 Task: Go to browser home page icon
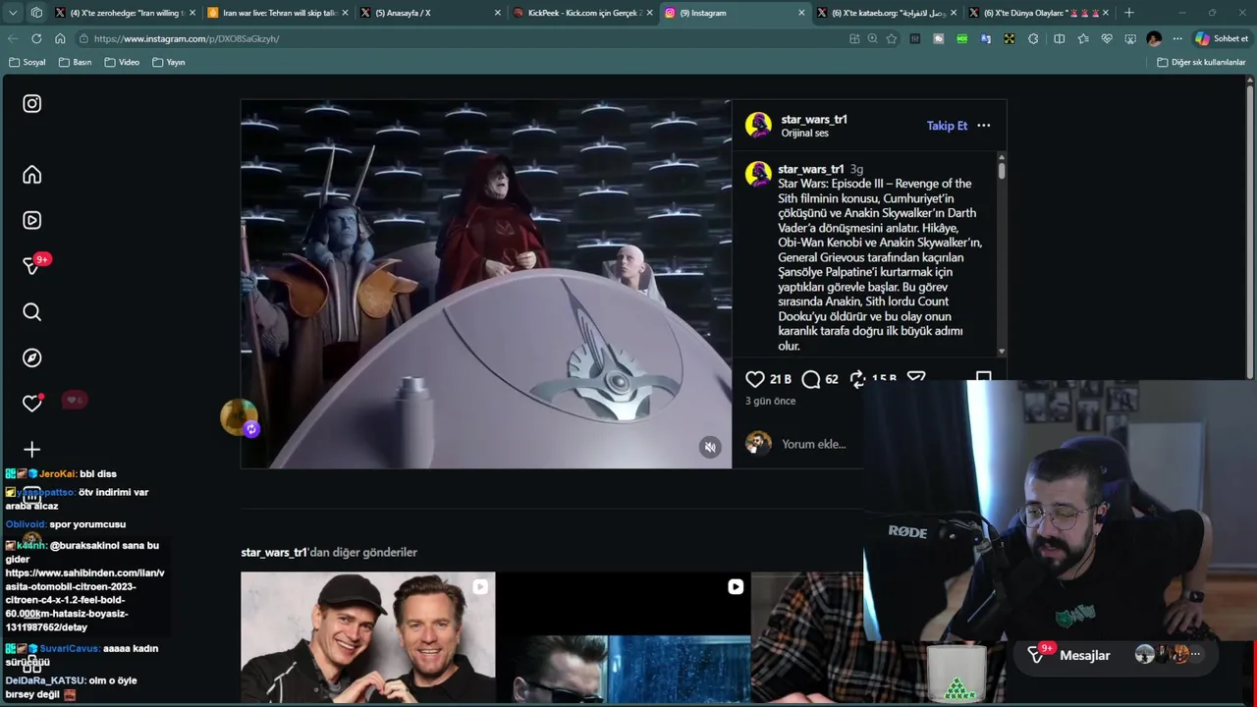[60, 38]
